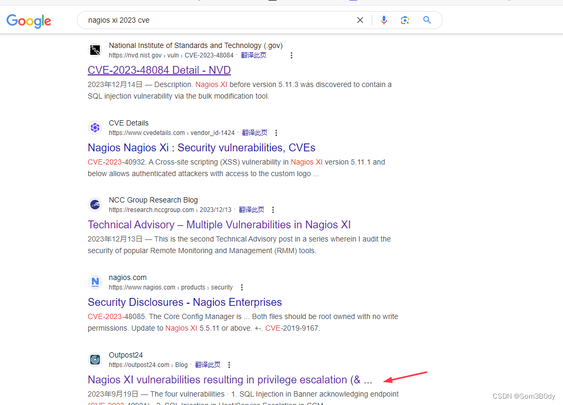Click the CVE Details site name
Screen dimensions: 563x405
(x=128, y=123)
